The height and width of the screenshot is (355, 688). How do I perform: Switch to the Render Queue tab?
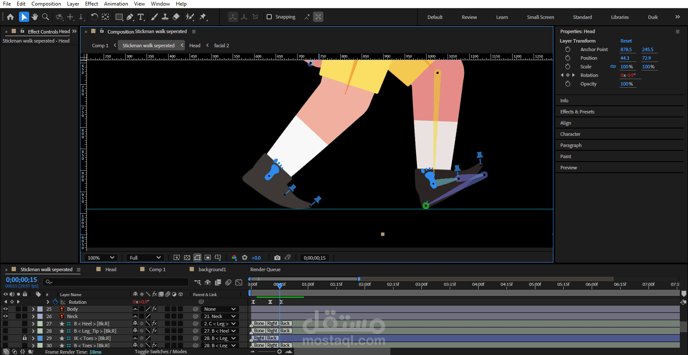point(265,269)
